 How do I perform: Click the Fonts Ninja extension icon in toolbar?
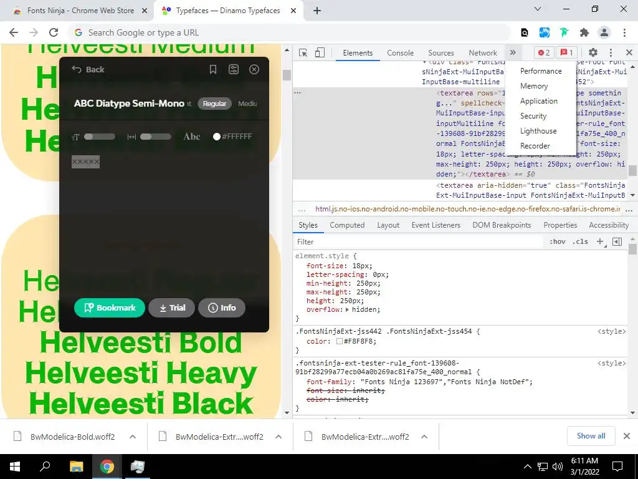point(564,32)
